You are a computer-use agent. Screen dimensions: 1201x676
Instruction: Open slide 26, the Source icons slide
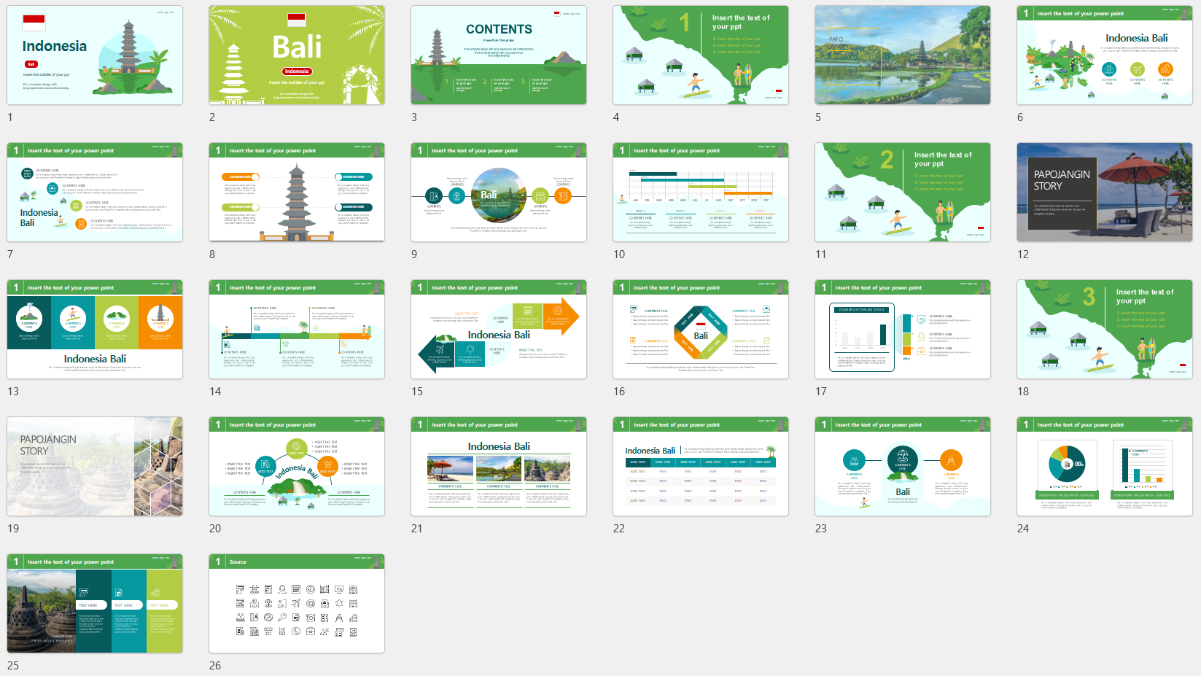(x=297, y=604)
